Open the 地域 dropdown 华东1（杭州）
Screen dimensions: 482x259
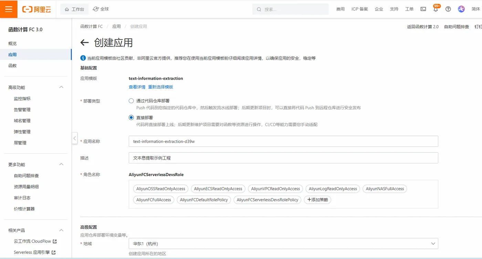[x=283, y=244]
